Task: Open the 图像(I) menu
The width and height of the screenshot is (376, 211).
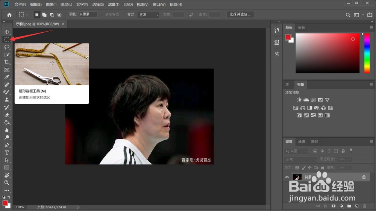Action: tap(51, 5)
